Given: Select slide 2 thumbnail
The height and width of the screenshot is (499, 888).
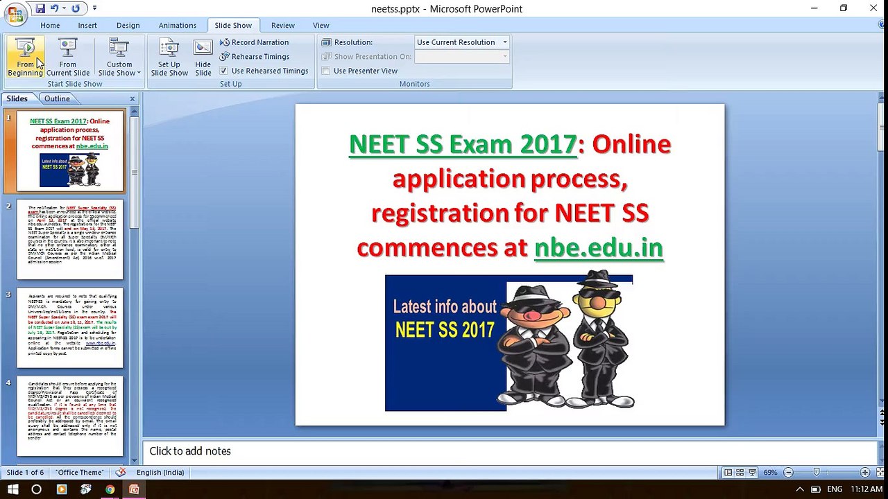Looking at the screenshot, I should click(x=70, y=239).
